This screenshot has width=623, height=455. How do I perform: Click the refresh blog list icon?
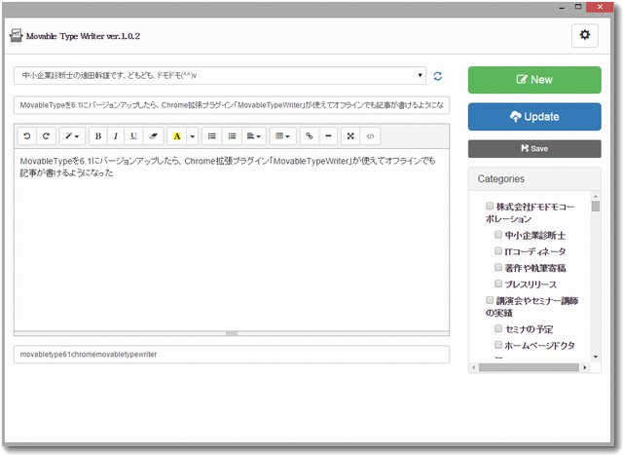pyautogui.click(x=438, y=76)
